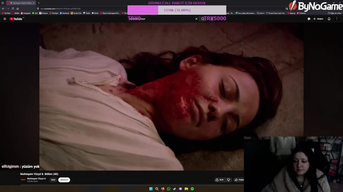Expand the Diğer yer imleri folder
This screenshot has height=192, width=343.
pos(335,13)
